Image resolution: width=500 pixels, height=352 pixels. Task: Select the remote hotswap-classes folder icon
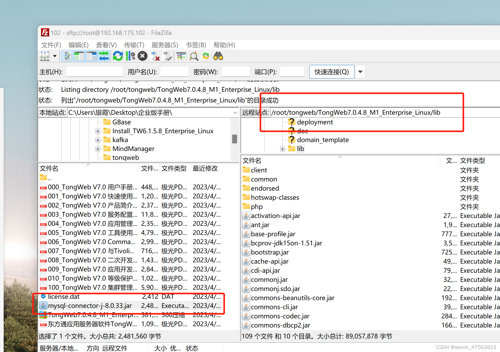246,197
